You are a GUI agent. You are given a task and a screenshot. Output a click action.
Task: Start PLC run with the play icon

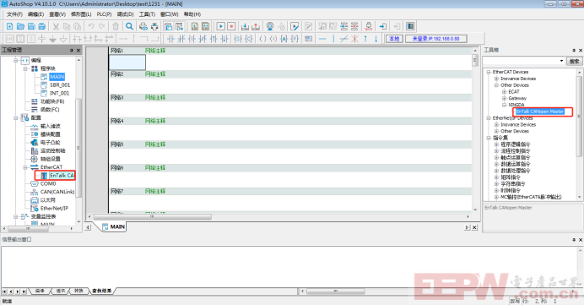pyautogui.click(x=221, y=26)
